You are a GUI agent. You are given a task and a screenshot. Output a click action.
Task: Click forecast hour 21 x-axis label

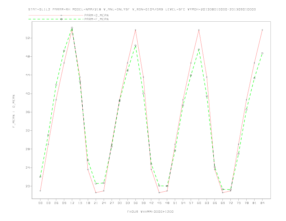[x=96, y=203]
